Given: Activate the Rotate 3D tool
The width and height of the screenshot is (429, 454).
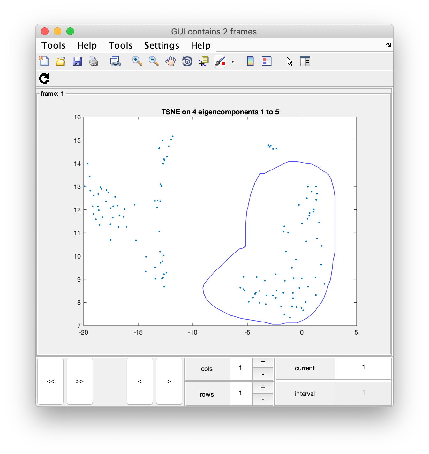Looking at the screenshot, I should [187, 61].
